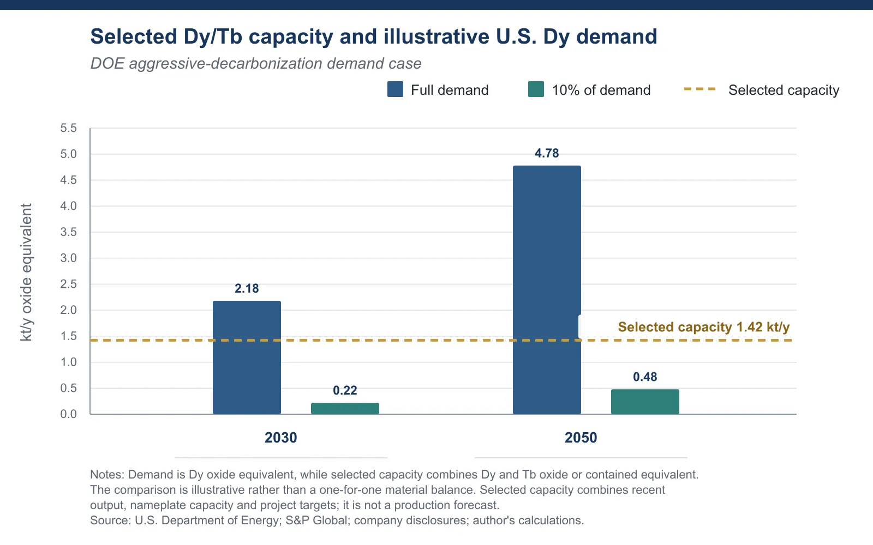Toggle the Full demand legend label
The width and height of the screenshot is (873, 545).
450,90
